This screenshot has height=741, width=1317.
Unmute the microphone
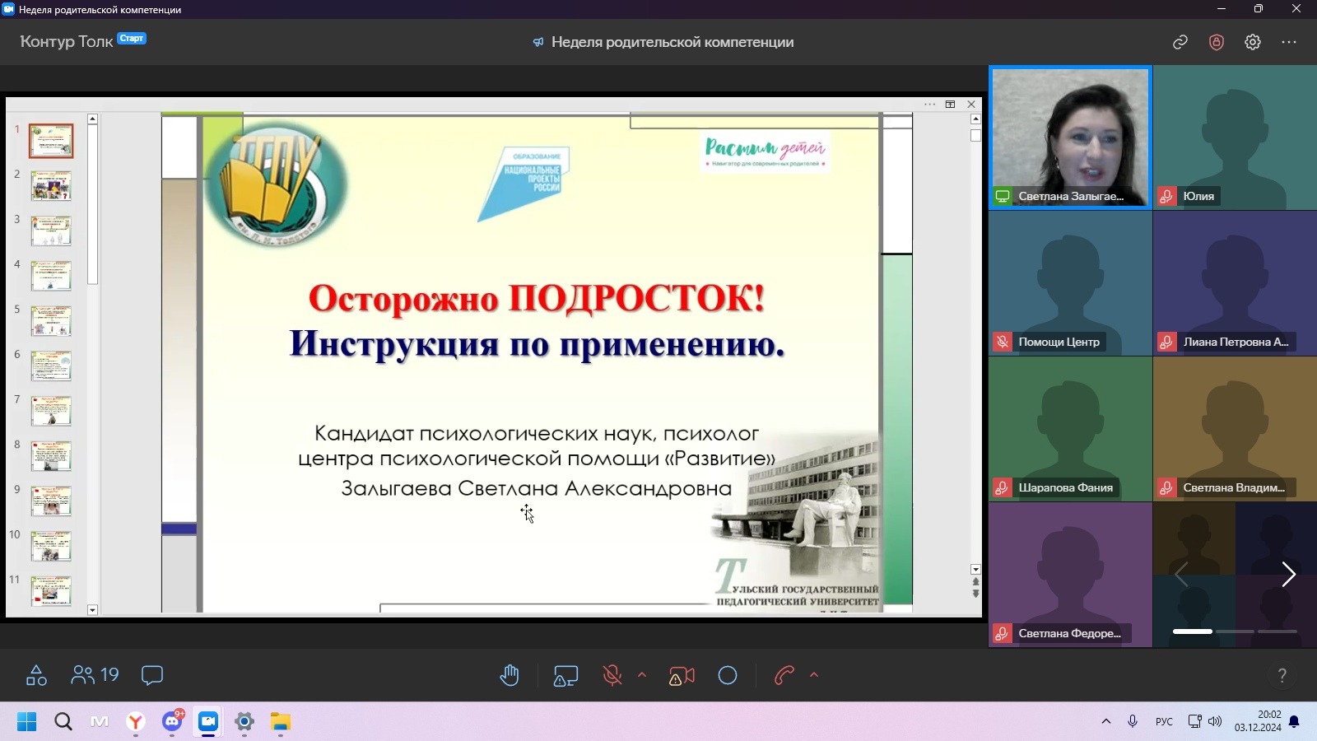point(612,676)
